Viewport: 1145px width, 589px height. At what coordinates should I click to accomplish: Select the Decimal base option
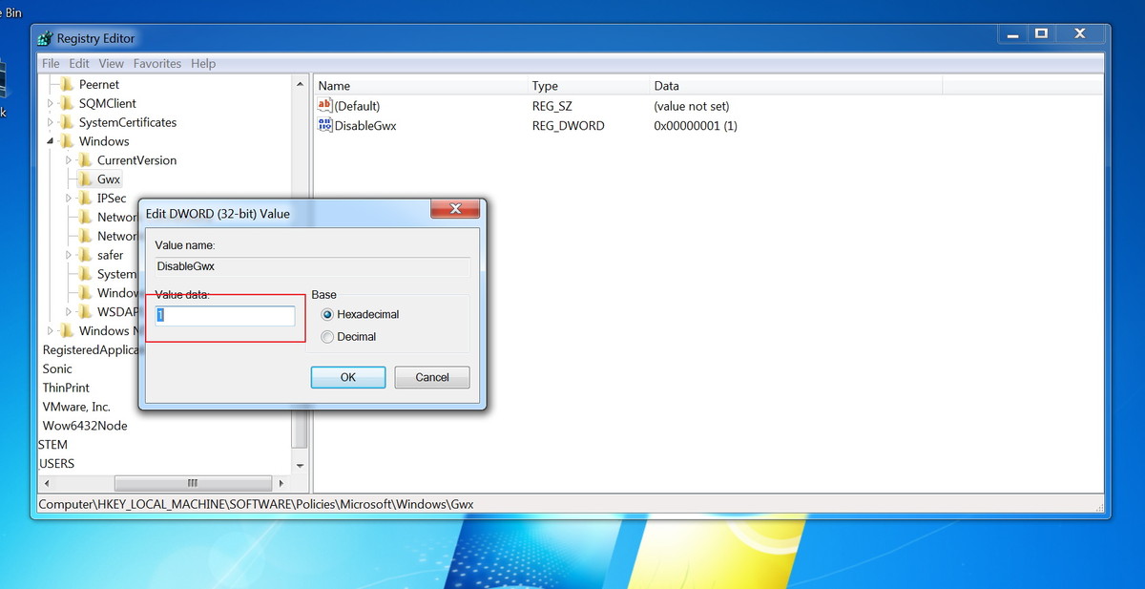pyautogui.click(x=327, y=336)
